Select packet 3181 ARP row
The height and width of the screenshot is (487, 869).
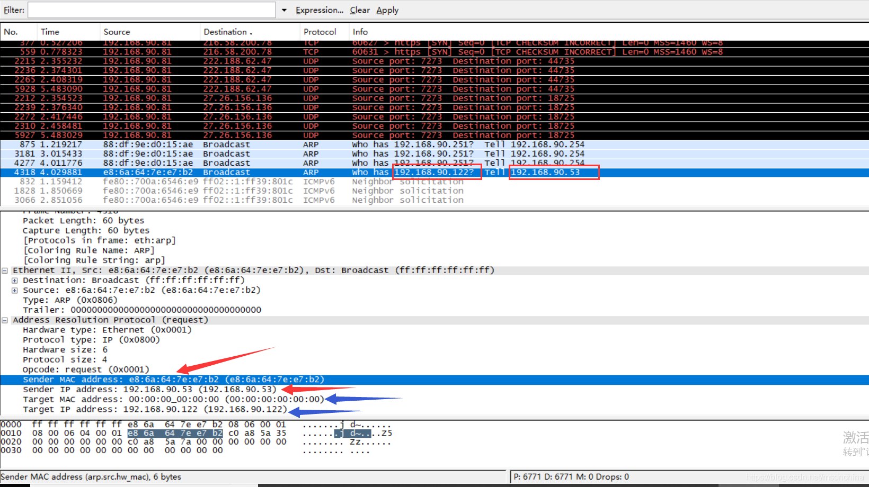point(434,154)
